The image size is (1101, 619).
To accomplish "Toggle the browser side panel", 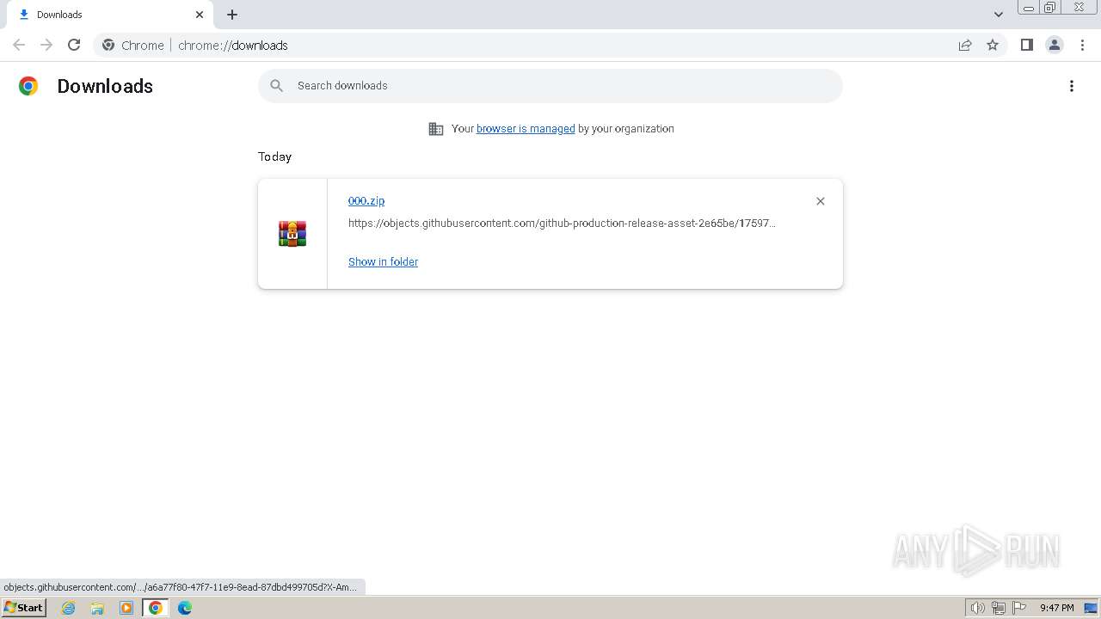I will [1026, 45].
